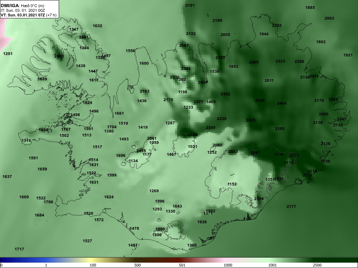
Task: Click the value 2400
Action: click(x=324, y=114)
